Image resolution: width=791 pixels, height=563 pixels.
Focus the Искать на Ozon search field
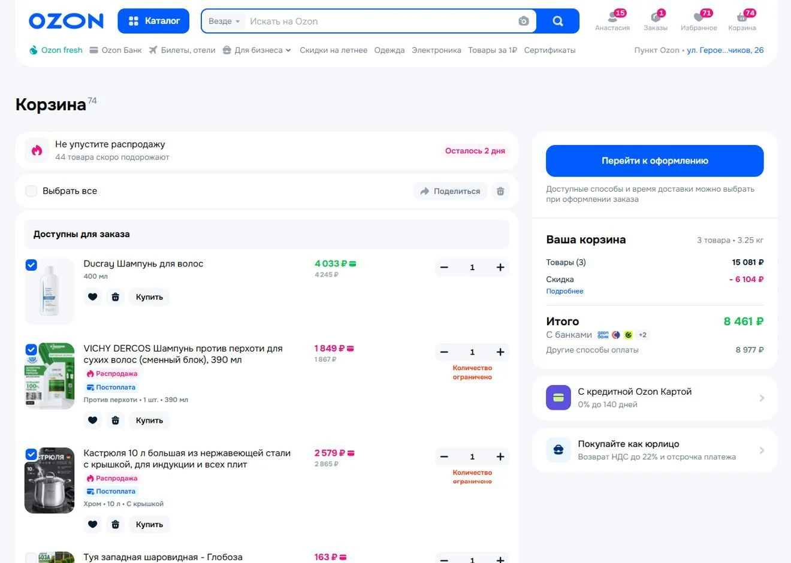click(x=380, y=21)
